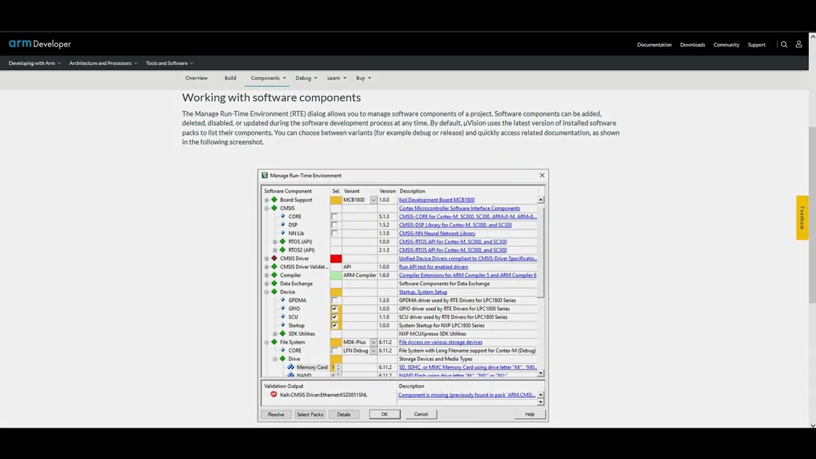Click the Board Support green component icon

(274, 200)
